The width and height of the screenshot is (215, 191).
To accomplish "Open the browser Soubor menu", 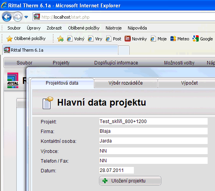I will tap(14, 28).
